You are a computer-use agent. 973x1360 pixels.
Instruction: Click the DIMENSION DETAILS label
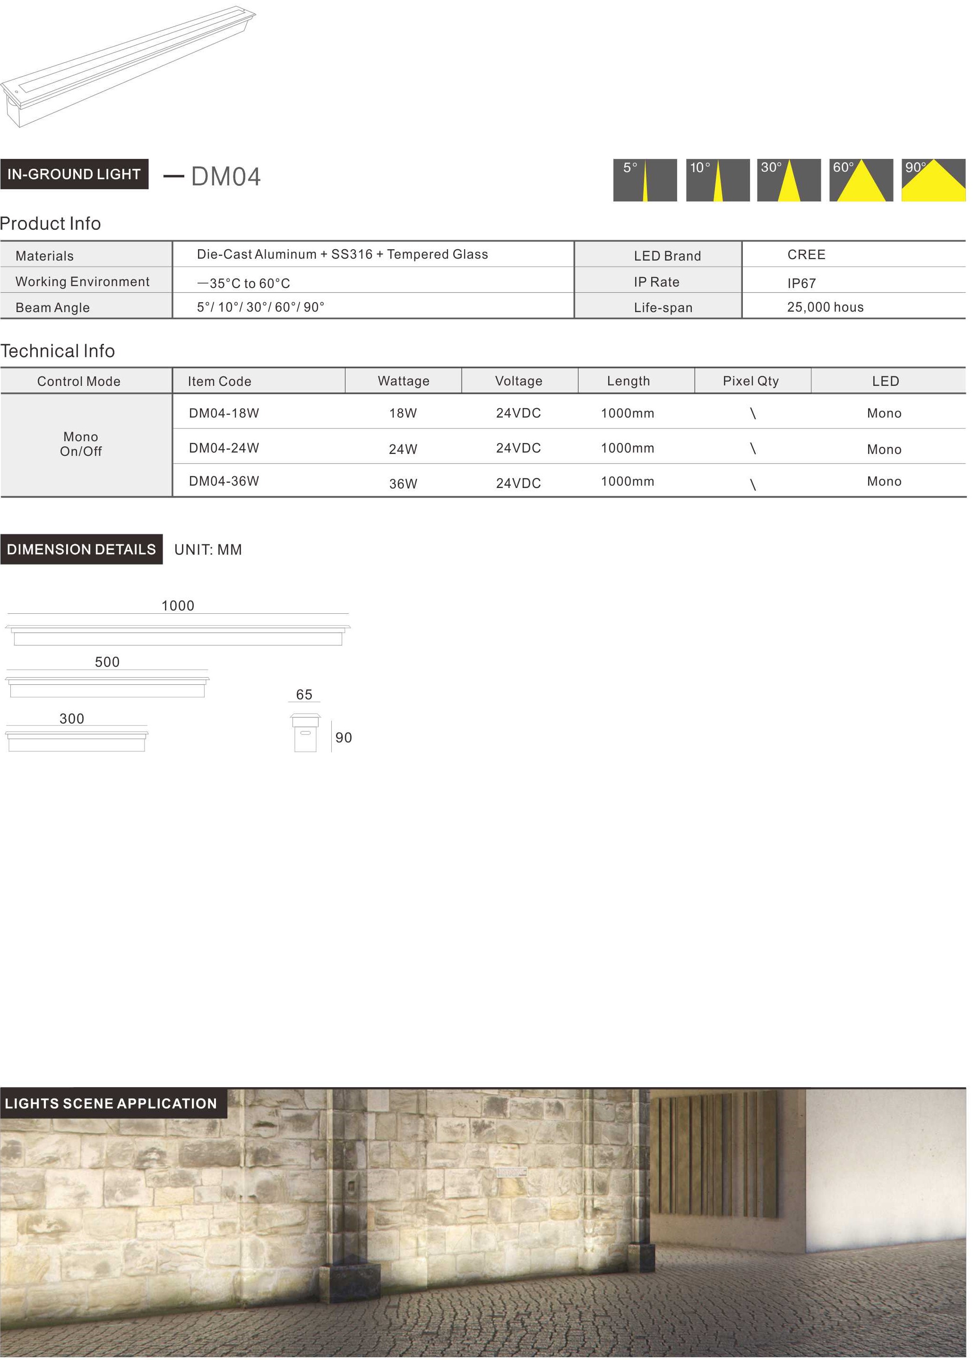pyautogui.click(x=81, y=549)
